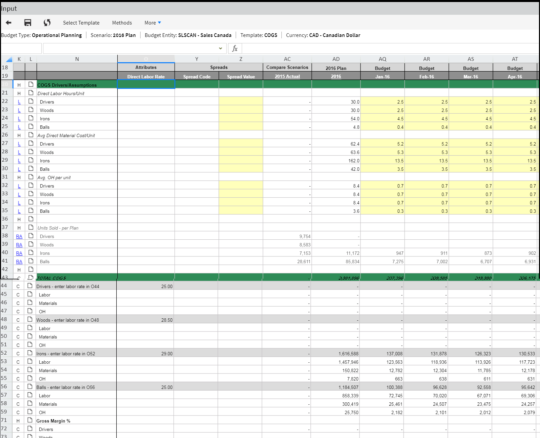Open note icon for row 52 Irons labor rate

coord(30,353)
